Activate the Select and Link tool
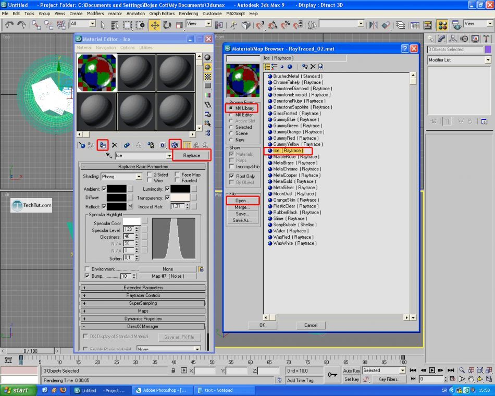 pyautogui.click(x=36, y=24)
